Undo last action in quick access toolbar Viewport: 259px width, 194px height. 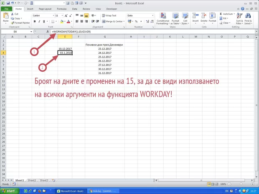click(x=13, y=3)
